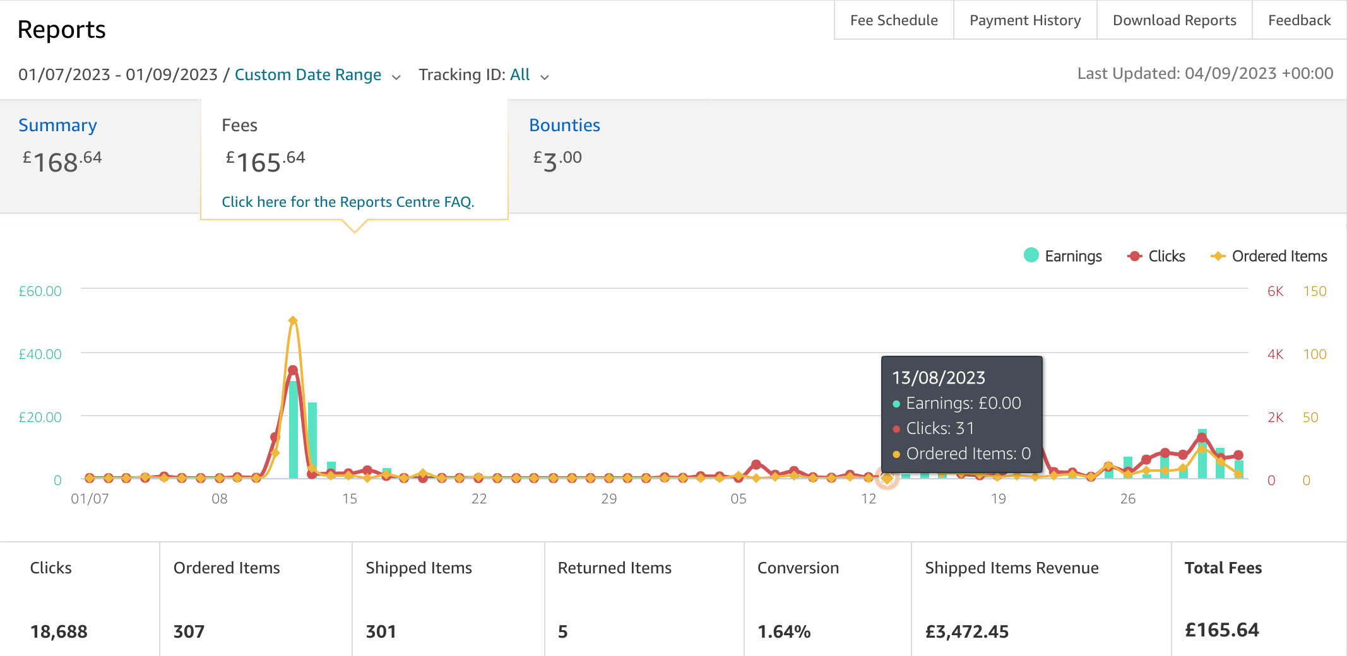The width and height of the screenshot is (1347, 656).
Task: Open Payment History
Action: click(x=1024, y=20)
